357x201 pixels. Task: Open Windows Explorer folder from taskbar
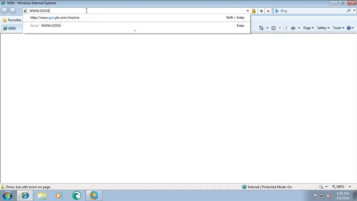42,196
